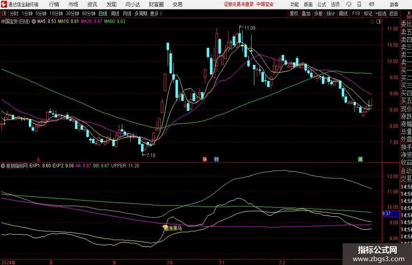412x265 pixels.
Task: Click the 涨黑马 signal icon
Action: pos(165,227)
